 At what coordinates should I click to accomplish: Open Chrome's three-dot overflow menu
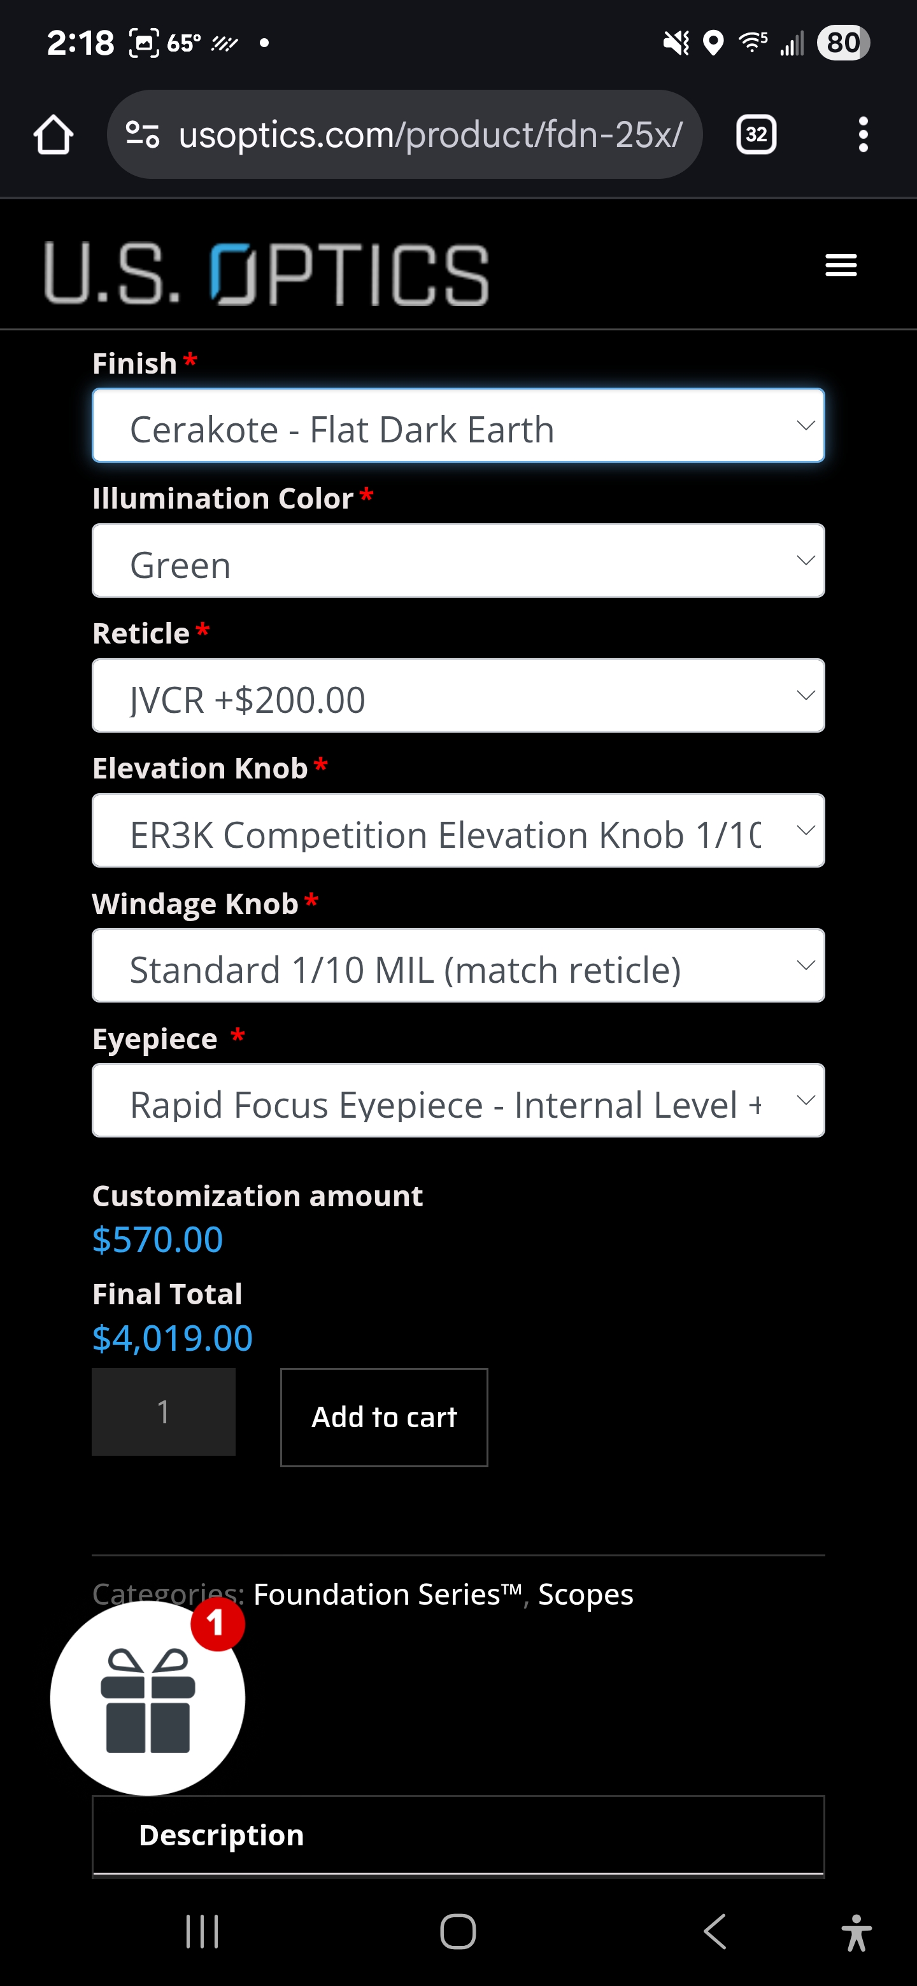click(863, 135)
